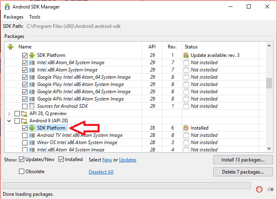Select Google APIs Intel x86 Atom_64 System Image text
This screenshot has height=199, width=277.
(x=84, y=92)
